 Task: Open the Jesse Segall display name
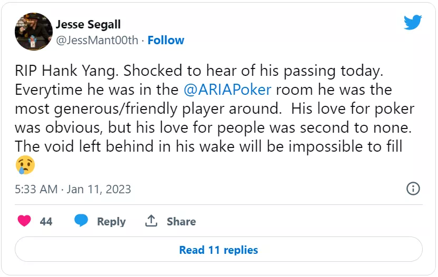(90, 24)
